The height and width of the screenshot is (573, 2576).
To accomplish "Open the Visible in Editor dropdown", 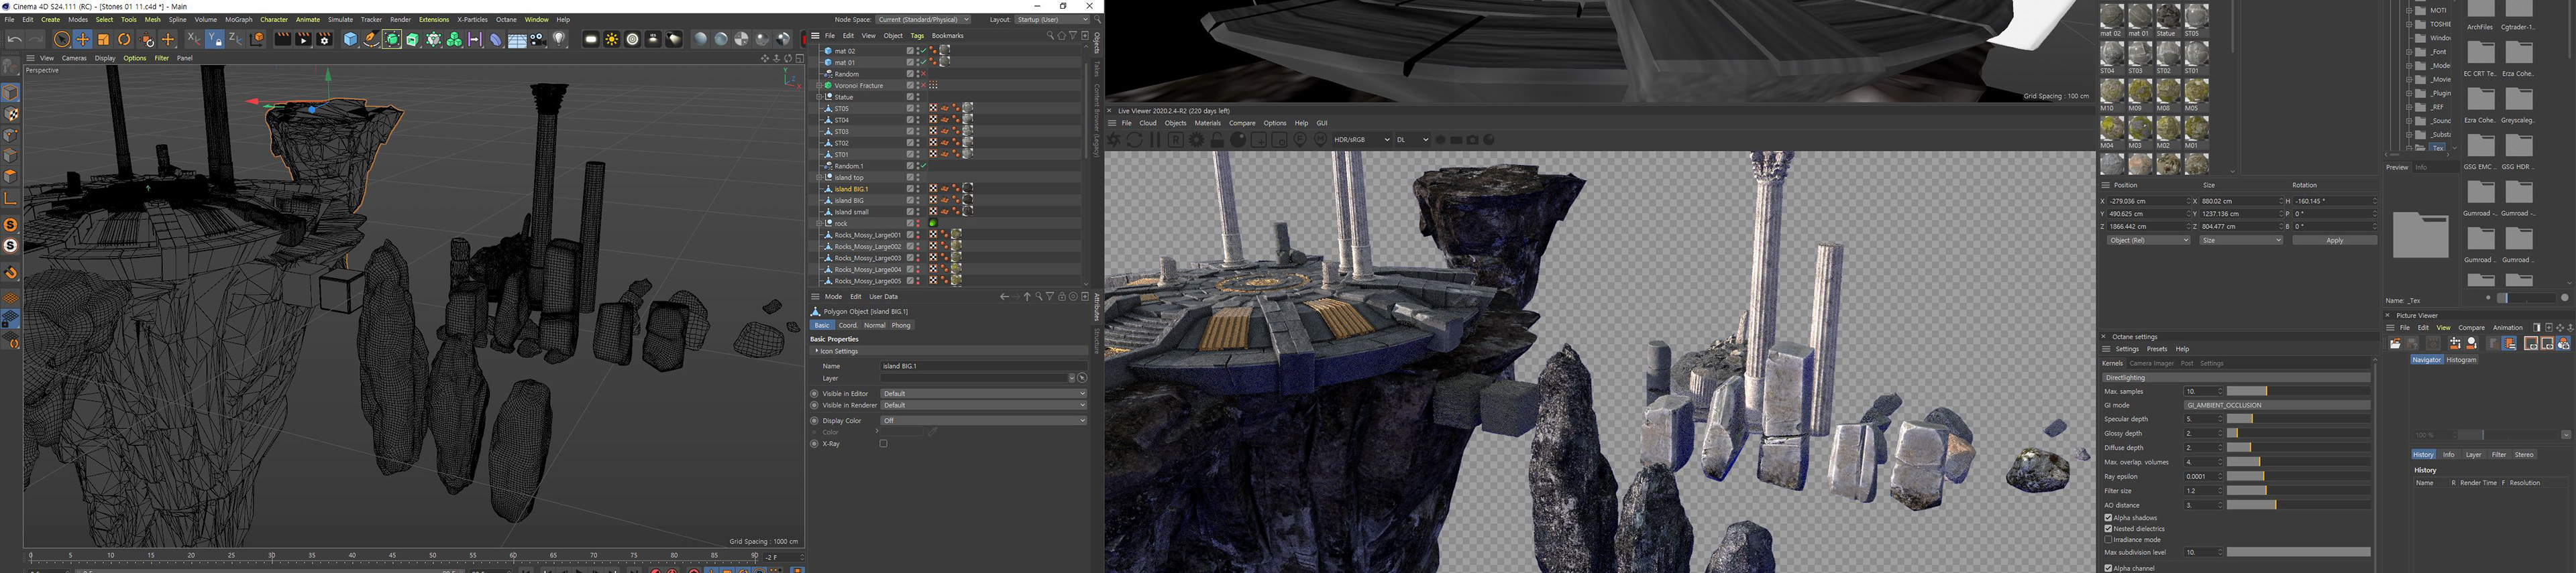I will (x=982, y=393).
